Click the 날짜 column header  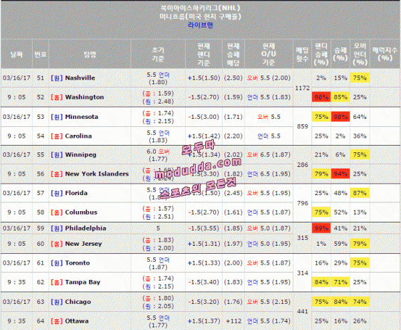click(17, 54)
